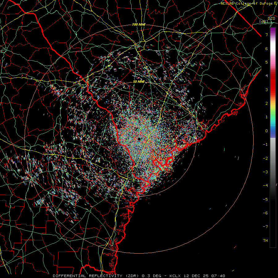The width and height of the screenshot is (278, 278).
Task: Click the TH threshold label on color scale
Action: 265,241
